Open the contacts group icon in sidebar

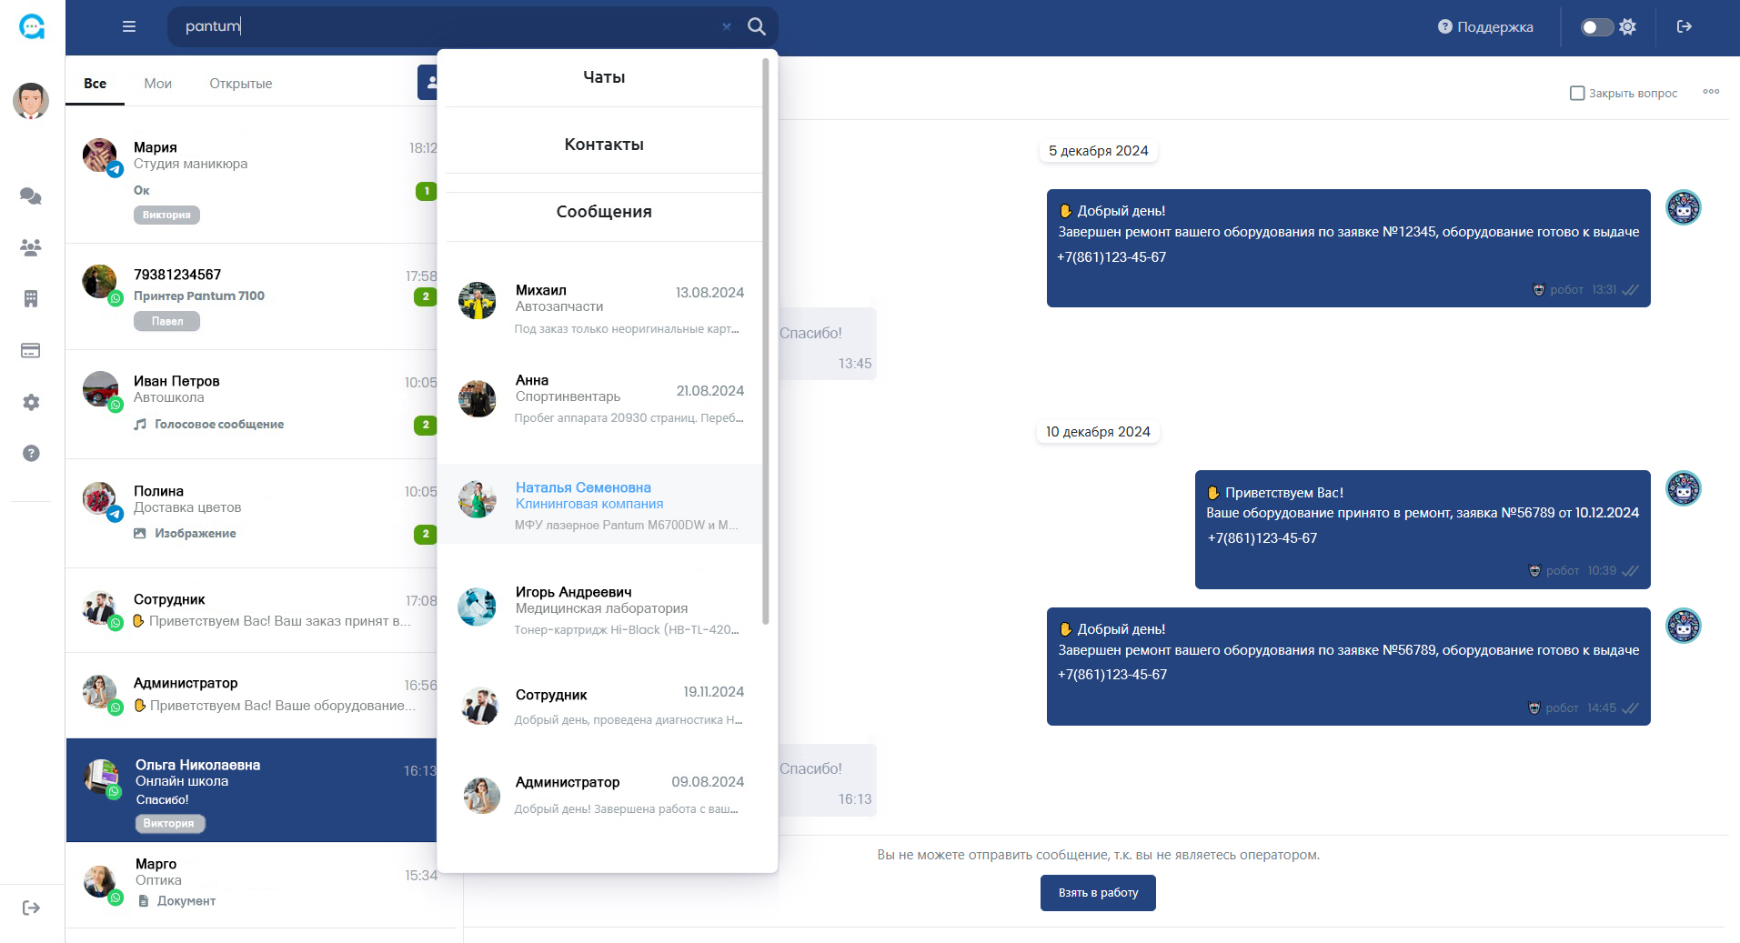pyautogui.click(x=31, y=247)
